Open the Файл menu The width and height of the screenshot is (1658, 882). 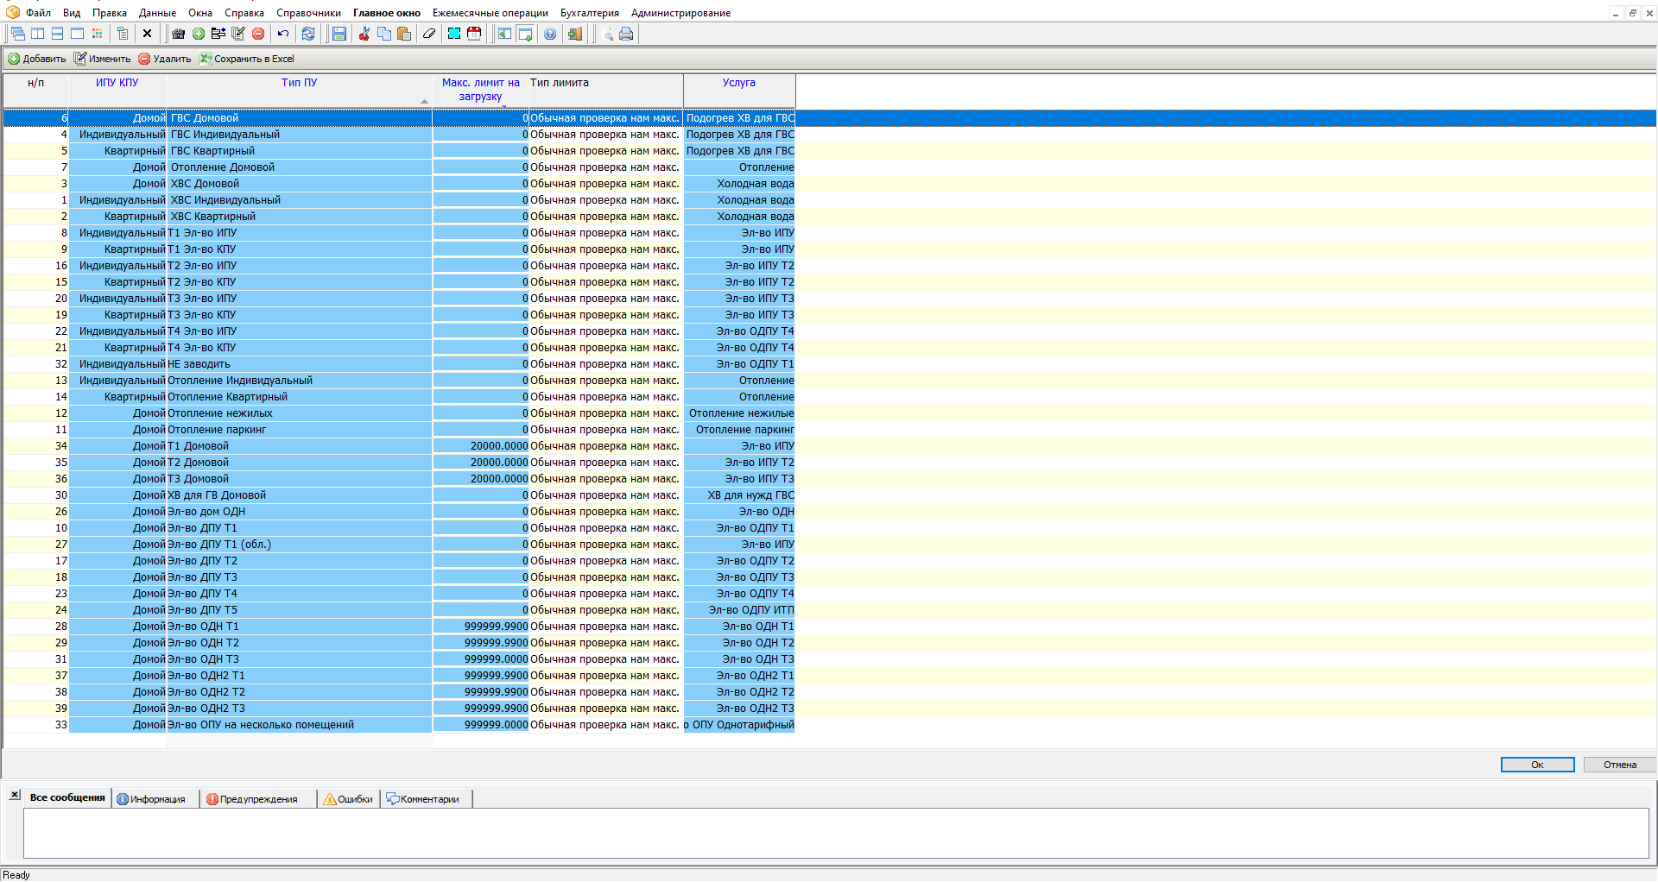tap(38, 13)
